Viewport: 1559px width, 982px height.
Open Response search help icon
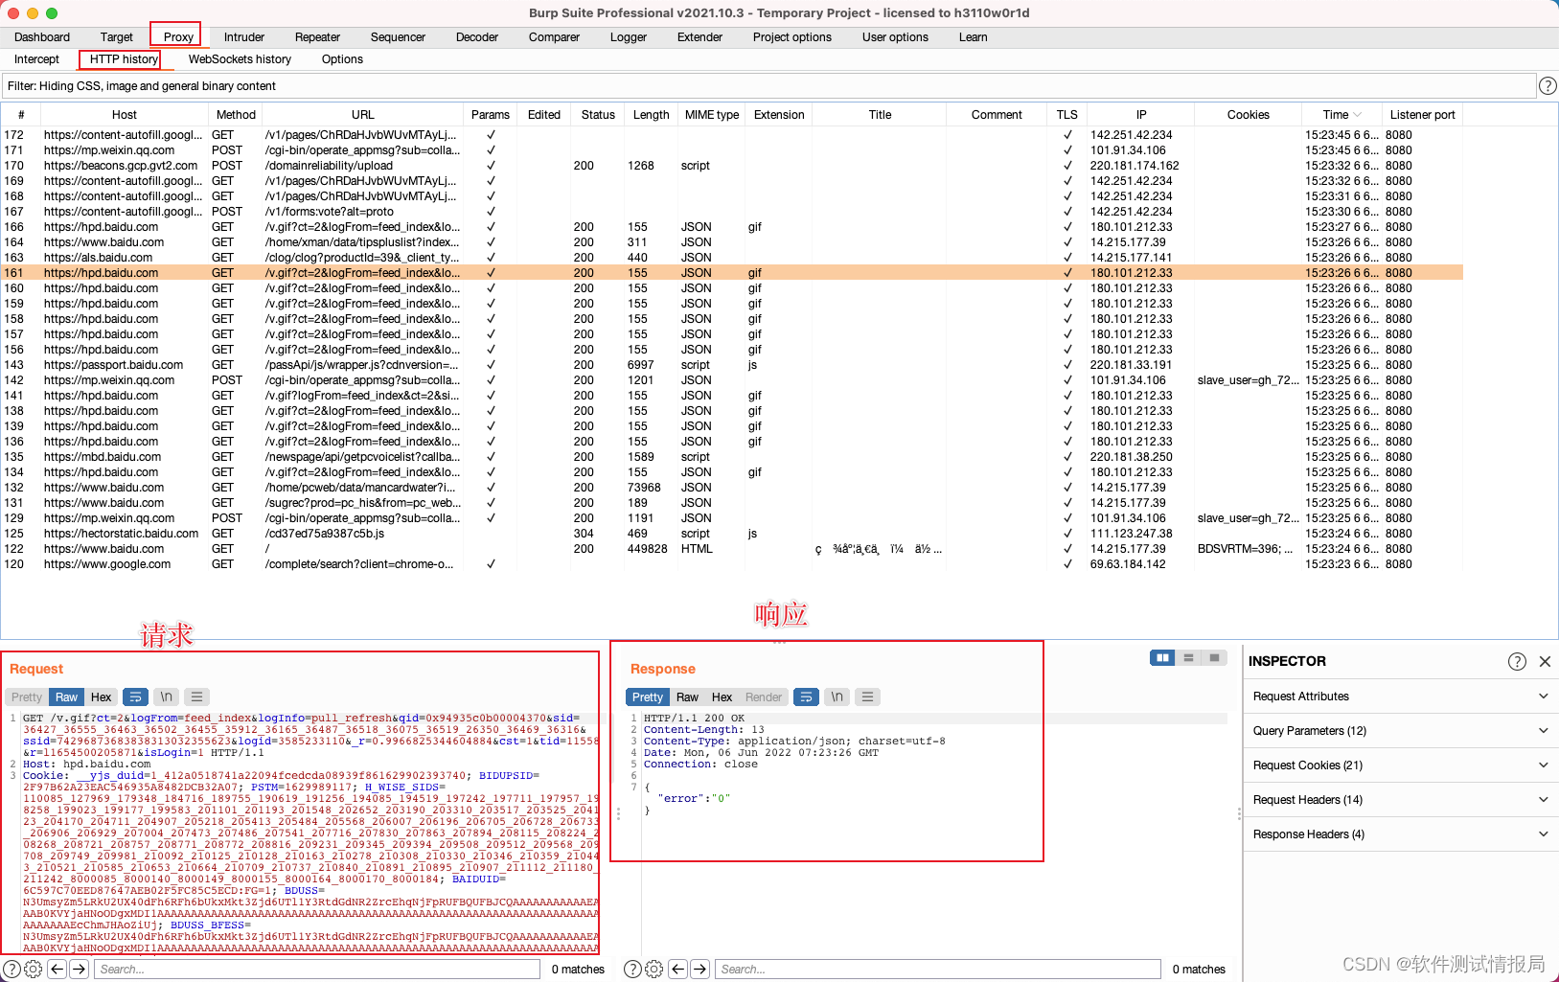pyautogui.click(x=633, y=970)
